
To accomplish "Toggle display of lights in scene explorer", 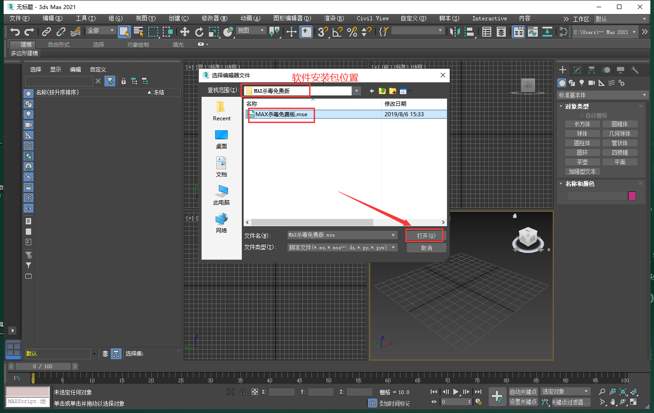I will click(28, 114).
